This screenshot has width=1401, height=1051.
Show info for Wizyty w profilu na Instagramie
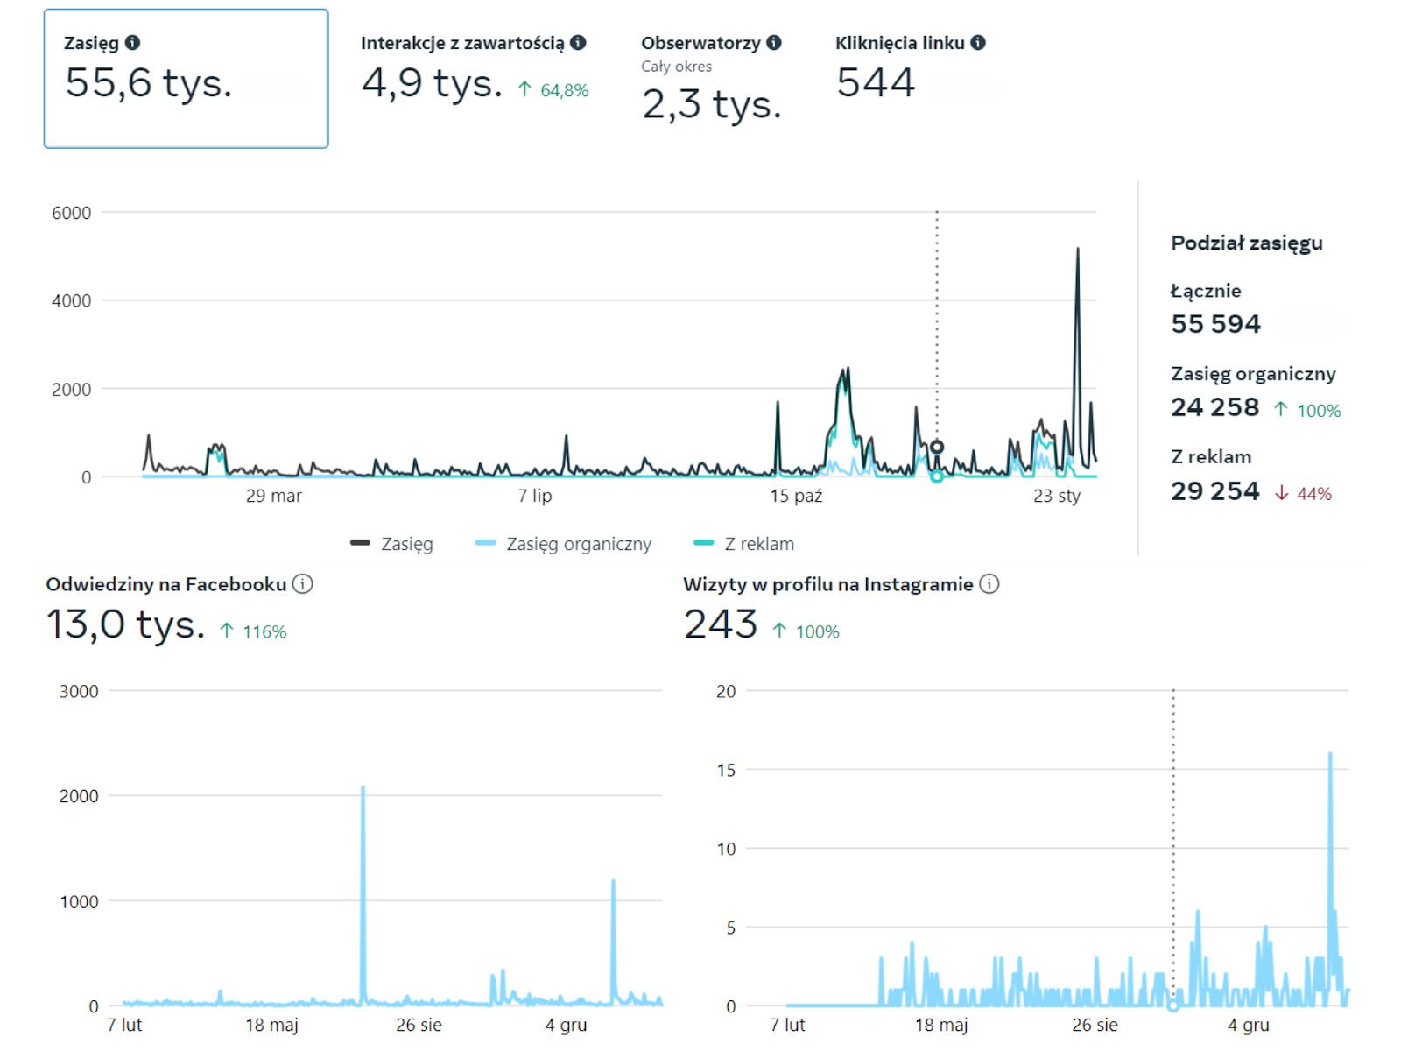coord(989,584)
